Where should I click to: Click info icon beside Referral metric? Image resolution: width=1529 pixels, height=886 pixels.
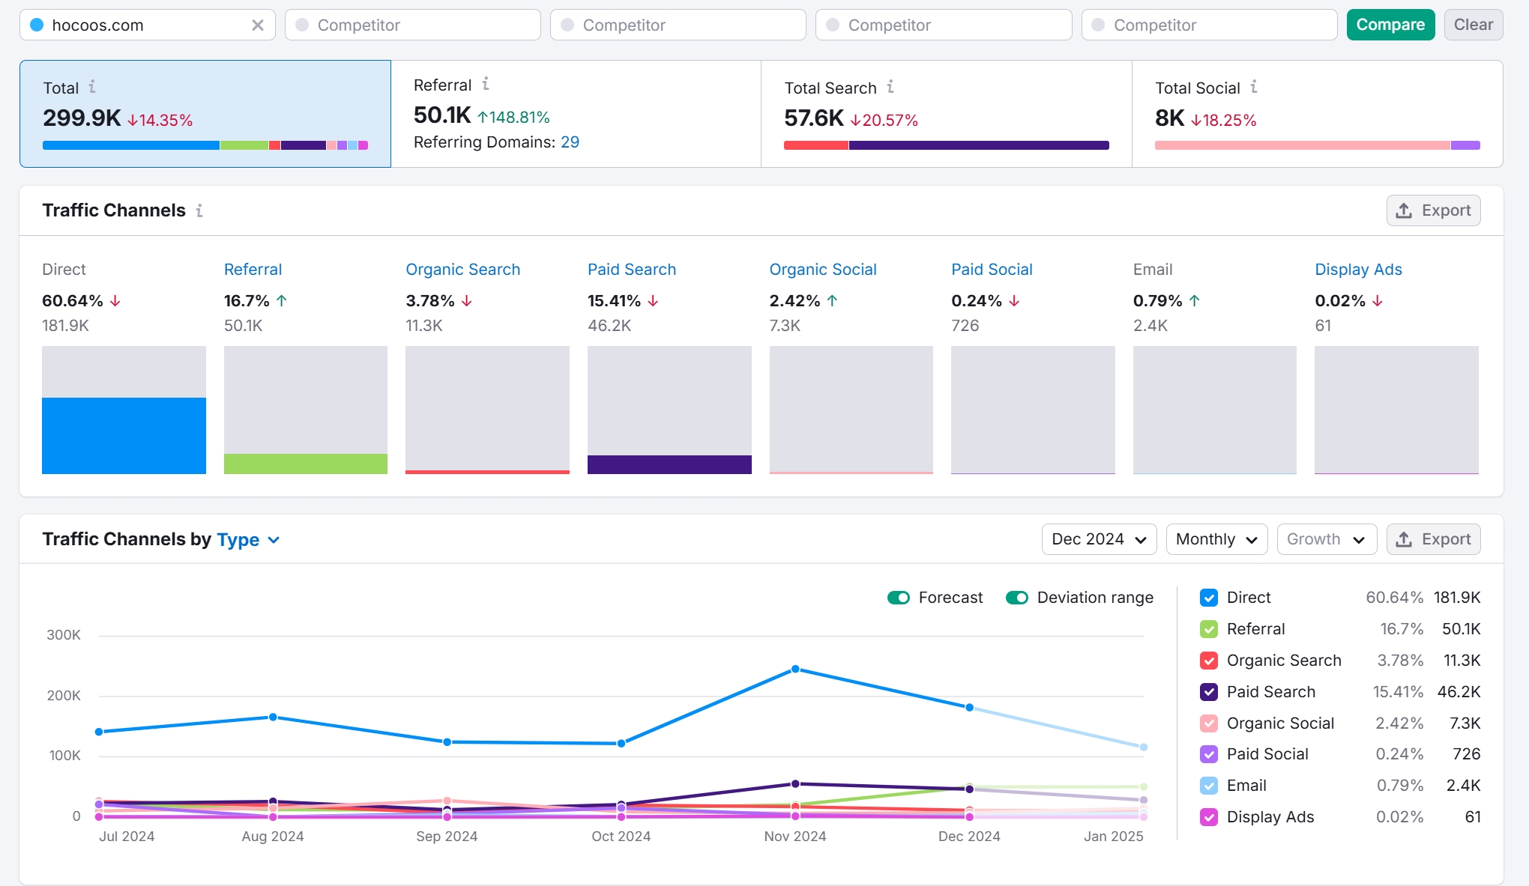coord(486,84)
